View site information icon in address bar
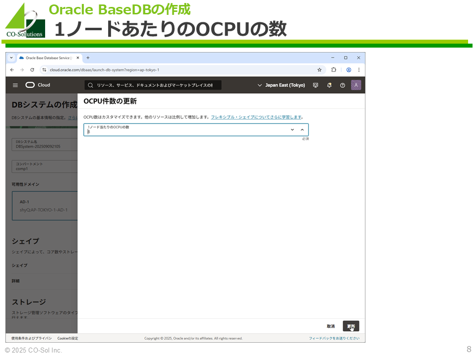476x357 pixels. coord(44,70)
